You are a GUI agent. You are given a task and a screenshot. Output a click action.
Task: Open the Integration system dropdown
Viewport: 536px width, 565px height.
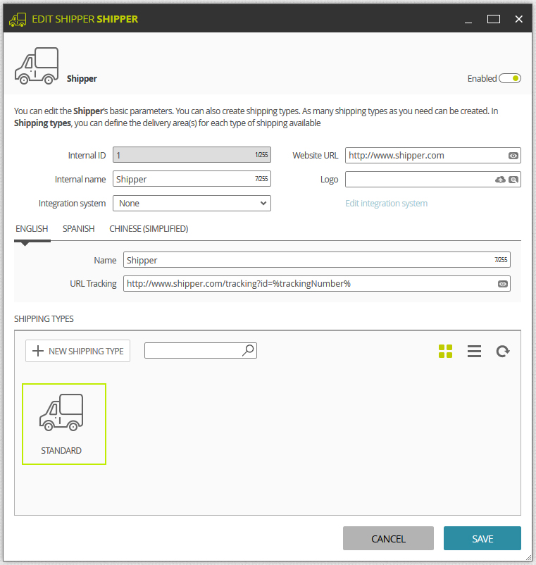(x=192, y=203)
